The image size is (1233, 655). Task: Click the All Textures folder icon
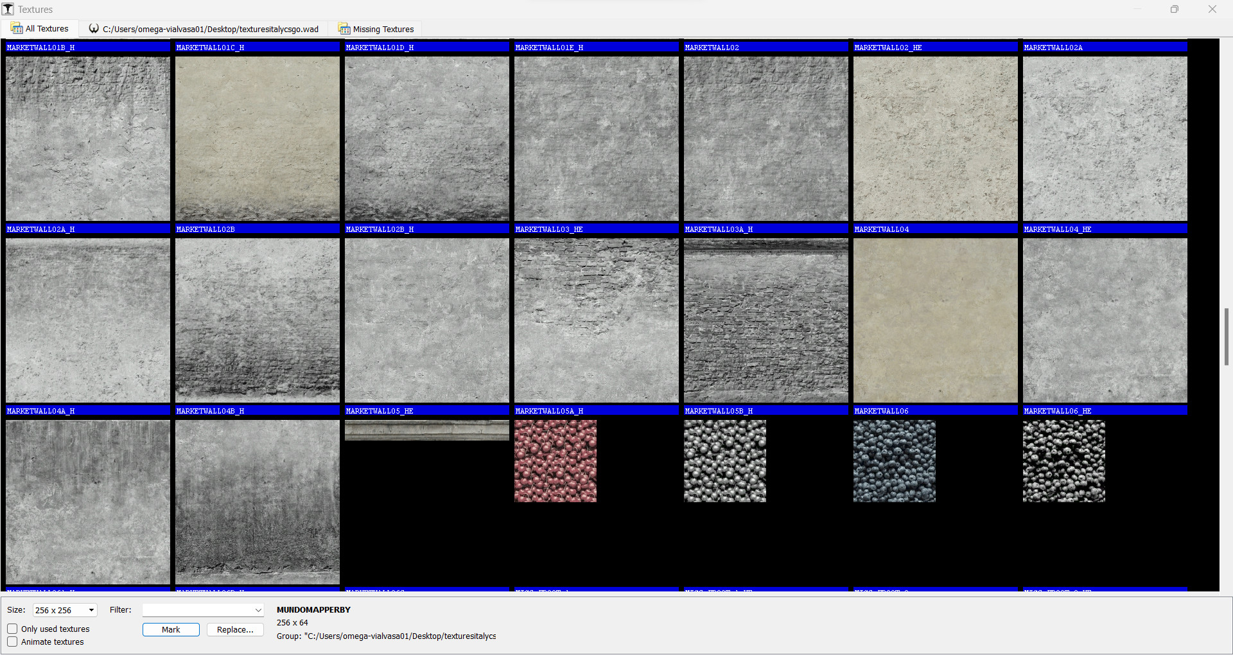coord(16,28)
